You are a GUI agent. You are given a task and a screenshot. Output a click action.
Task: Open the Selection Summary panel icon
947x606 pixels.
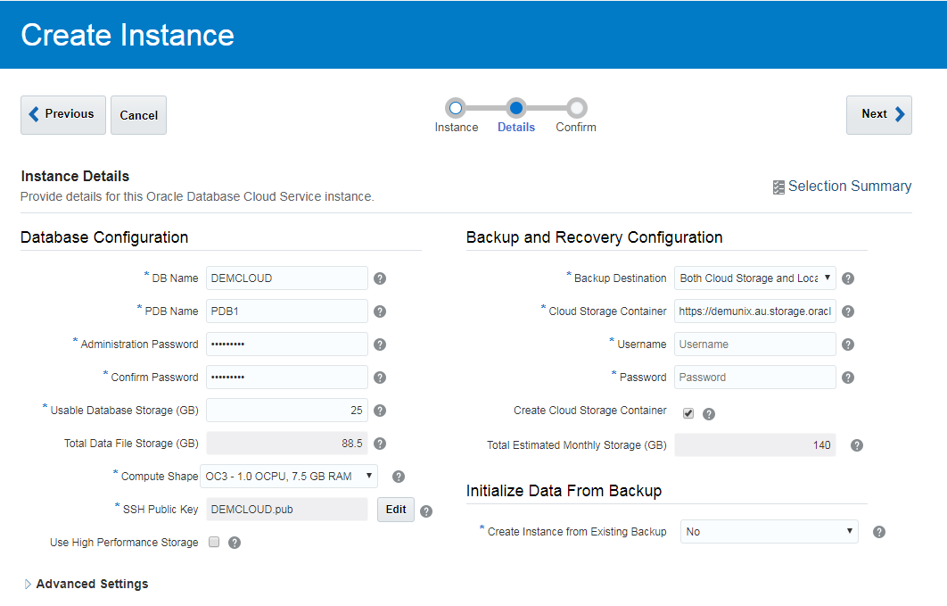(779, 187)
